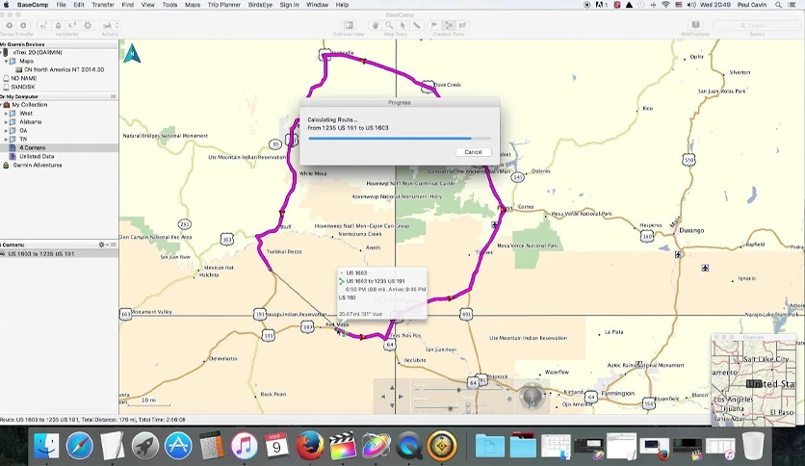Select the Hand pan map tool
The width and height of the screenshot is (805, 466).
(376, 25)
